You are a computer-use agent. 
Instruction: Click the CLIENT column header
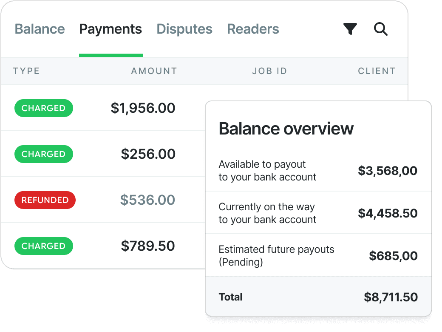tap(377, 71)
